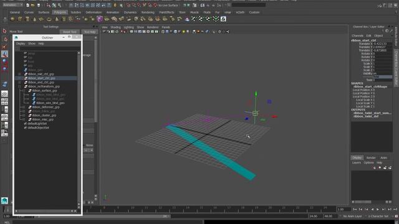Create a polygon torus from the shelf
This screenshot has width=399, height=224.
pos(49,19)
